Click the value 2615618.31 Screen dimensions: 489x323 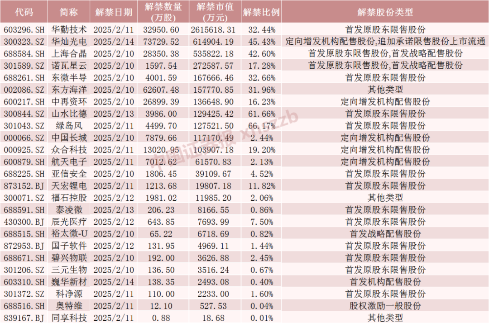(213, 30)
